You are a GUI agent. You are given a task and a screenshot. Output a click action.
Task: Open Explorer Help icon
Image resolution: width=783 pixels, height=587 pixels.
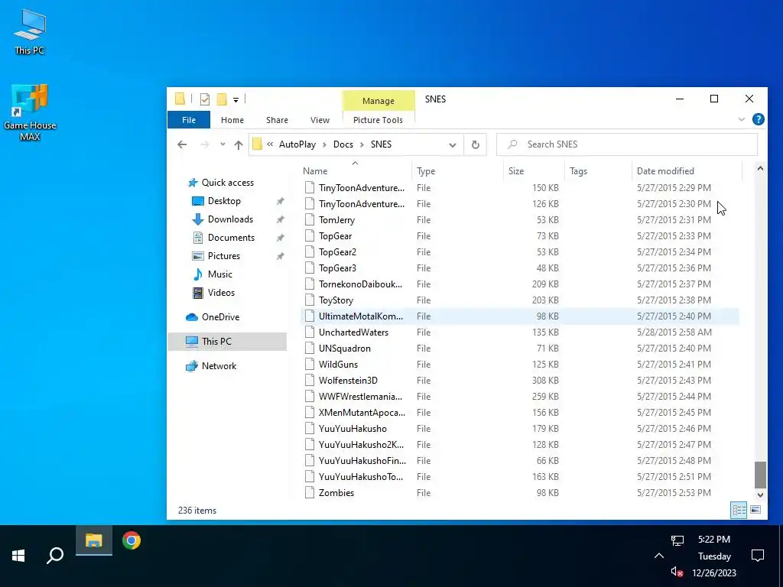758,119
